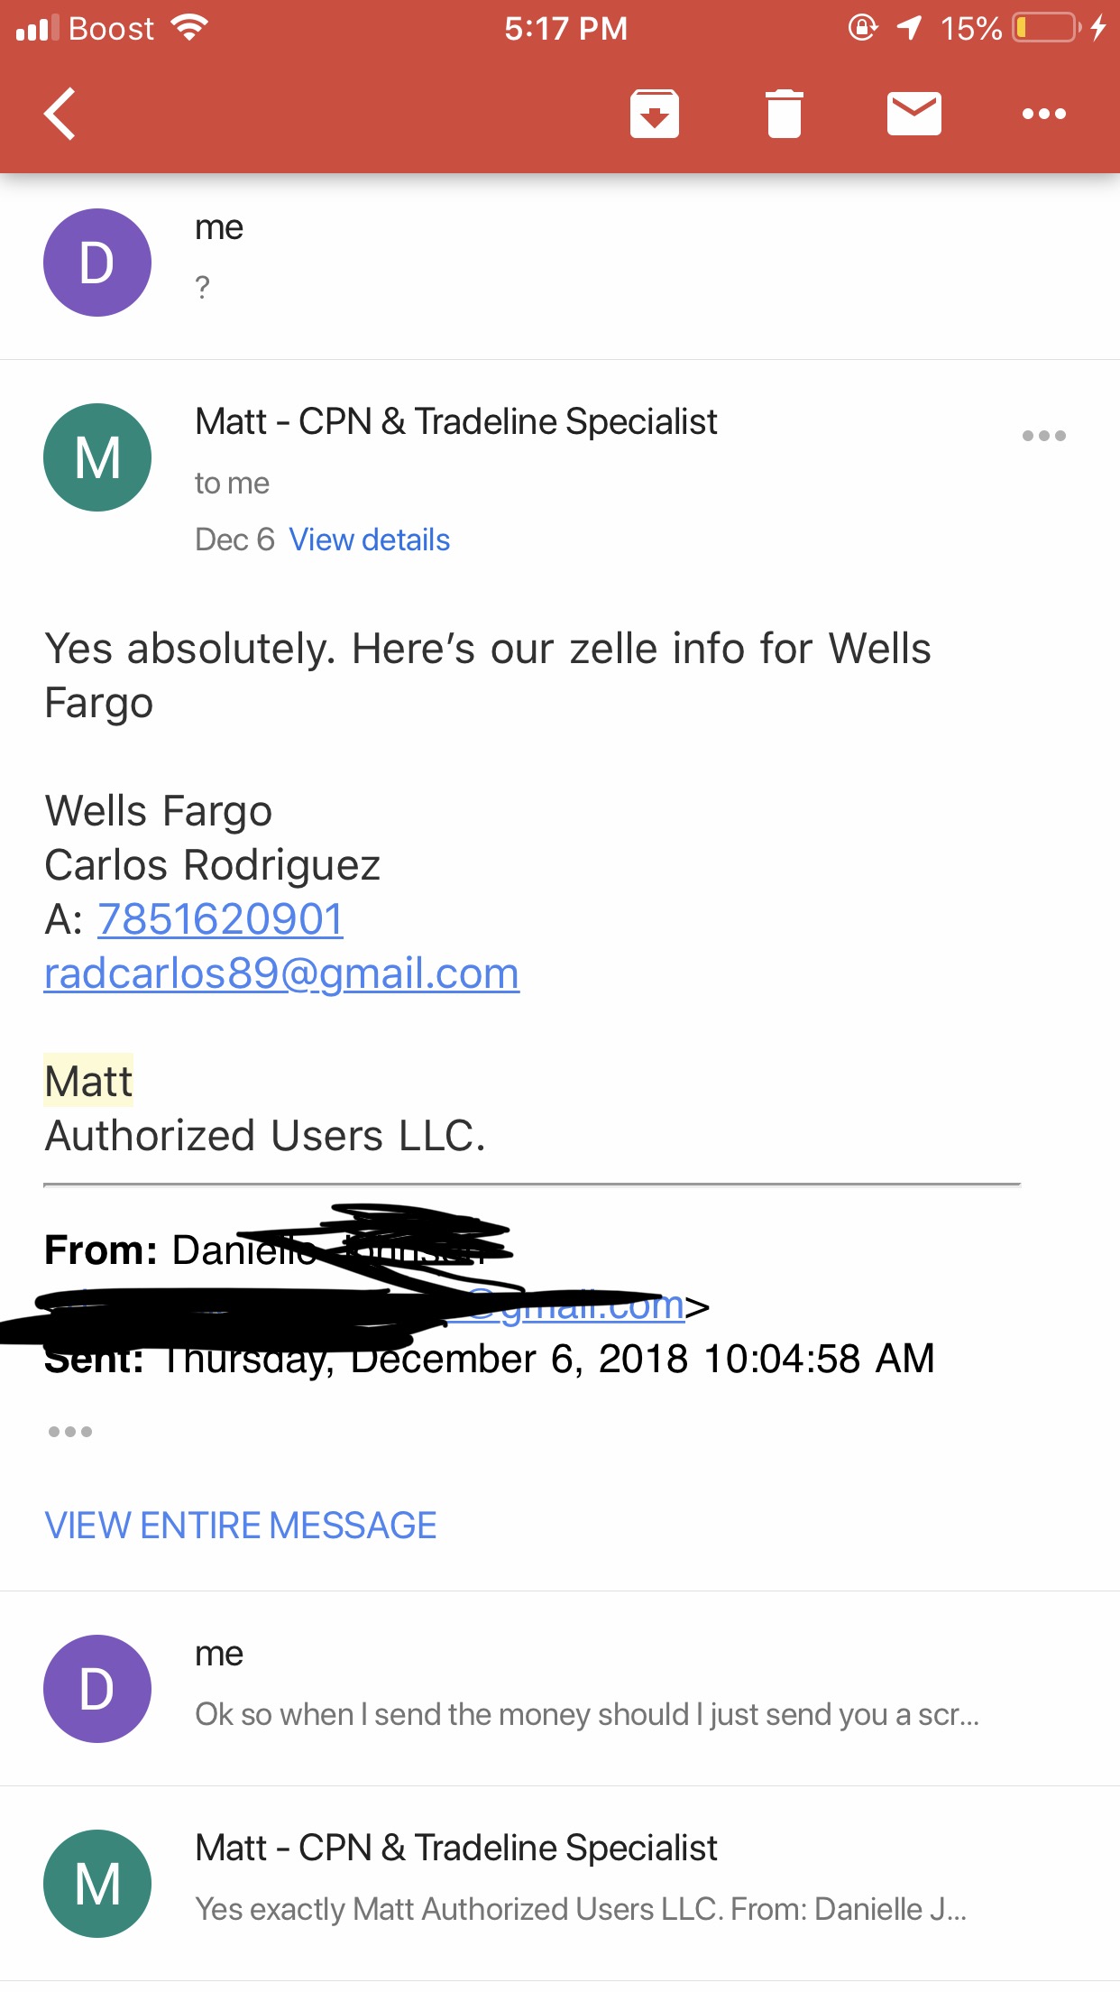Open radcarlos89@gmail.com email link

point(281,973)
